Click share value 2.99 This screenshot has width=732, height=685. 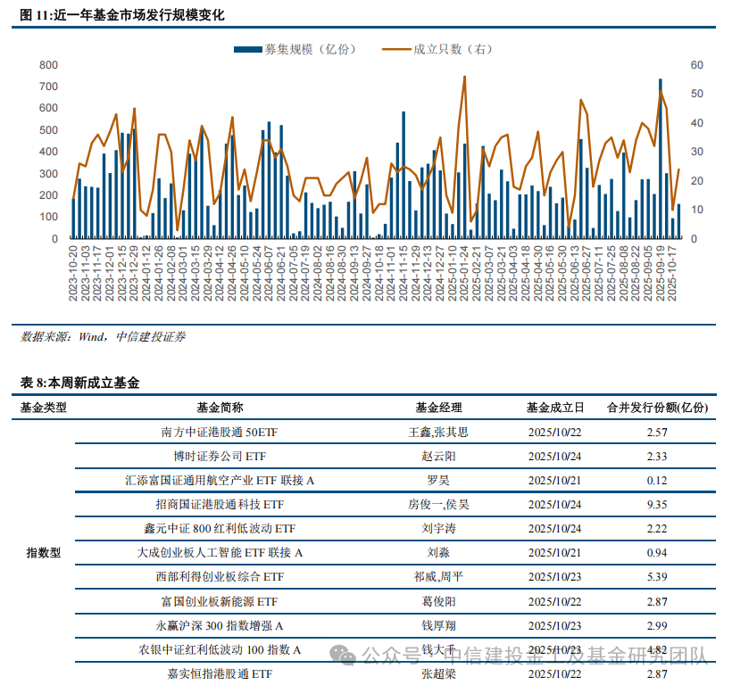tap(657, 626)
